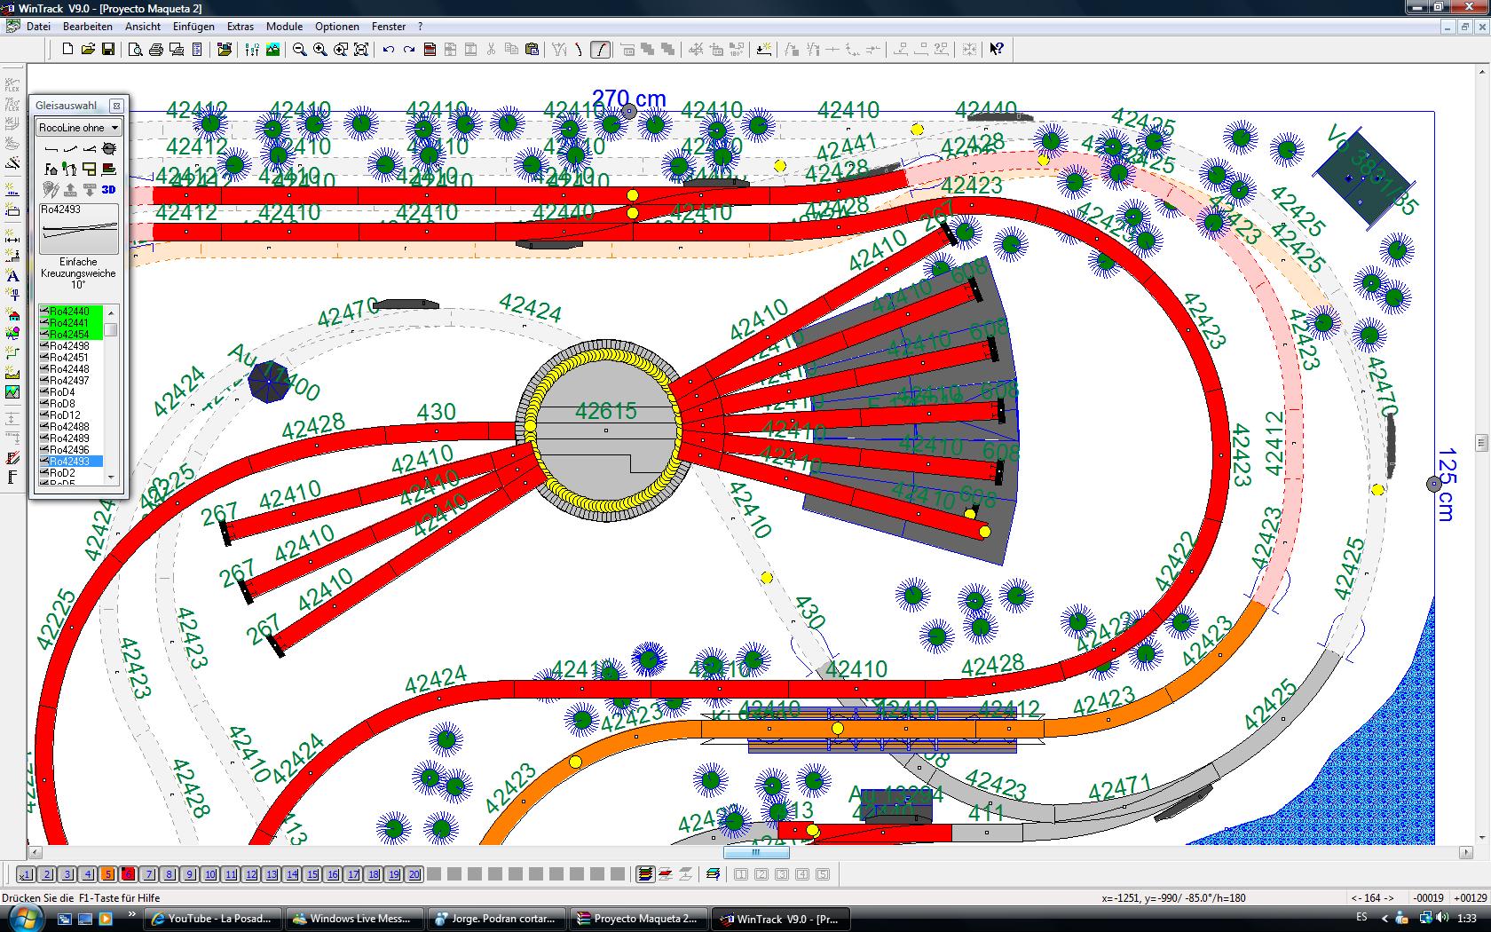The height and width of the screenshot is (932, 1491).
Task: Click the landscape image sidebar tool
Action: coord(12,391)
